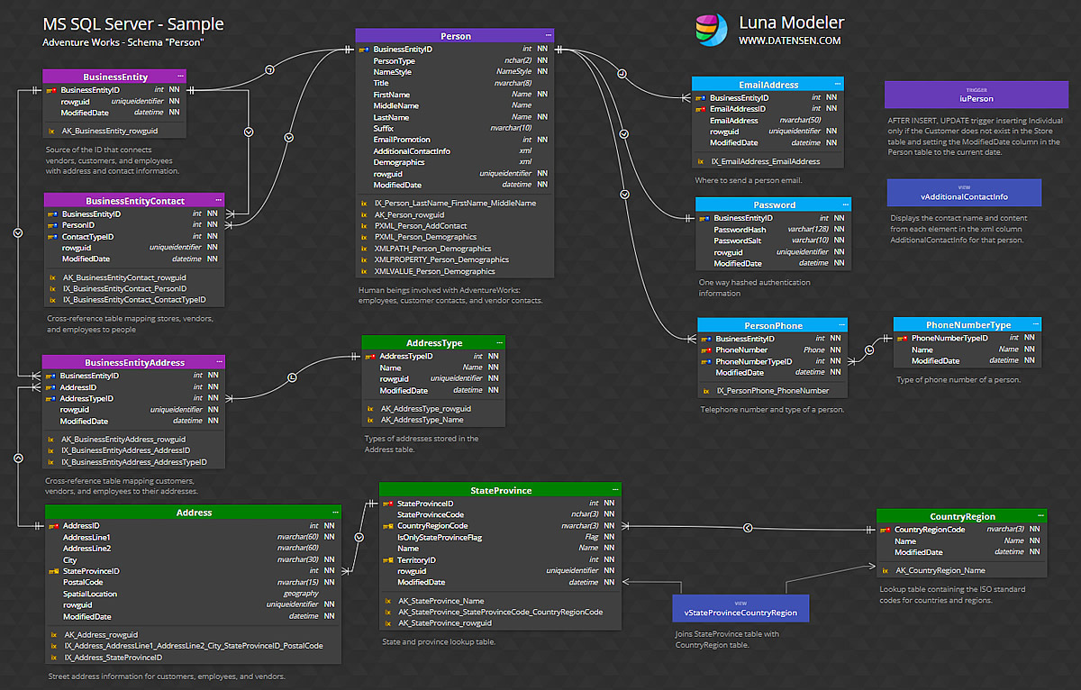The image size is (1081, 690).
Task: Open the ellipsis menu on PersonPhone table
Action: [x=840, y=325]
